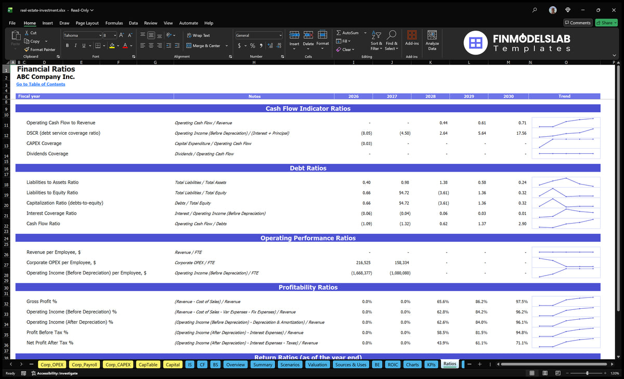Switch to Page Layout view in status bar
Viewport: 624px width, 379px height.
coord(545,373)
